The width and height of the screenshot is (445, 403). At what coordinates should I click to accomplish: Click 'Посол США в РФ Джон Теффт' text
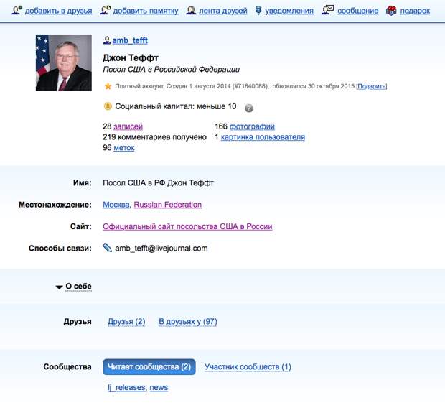[x=158, y=182]
